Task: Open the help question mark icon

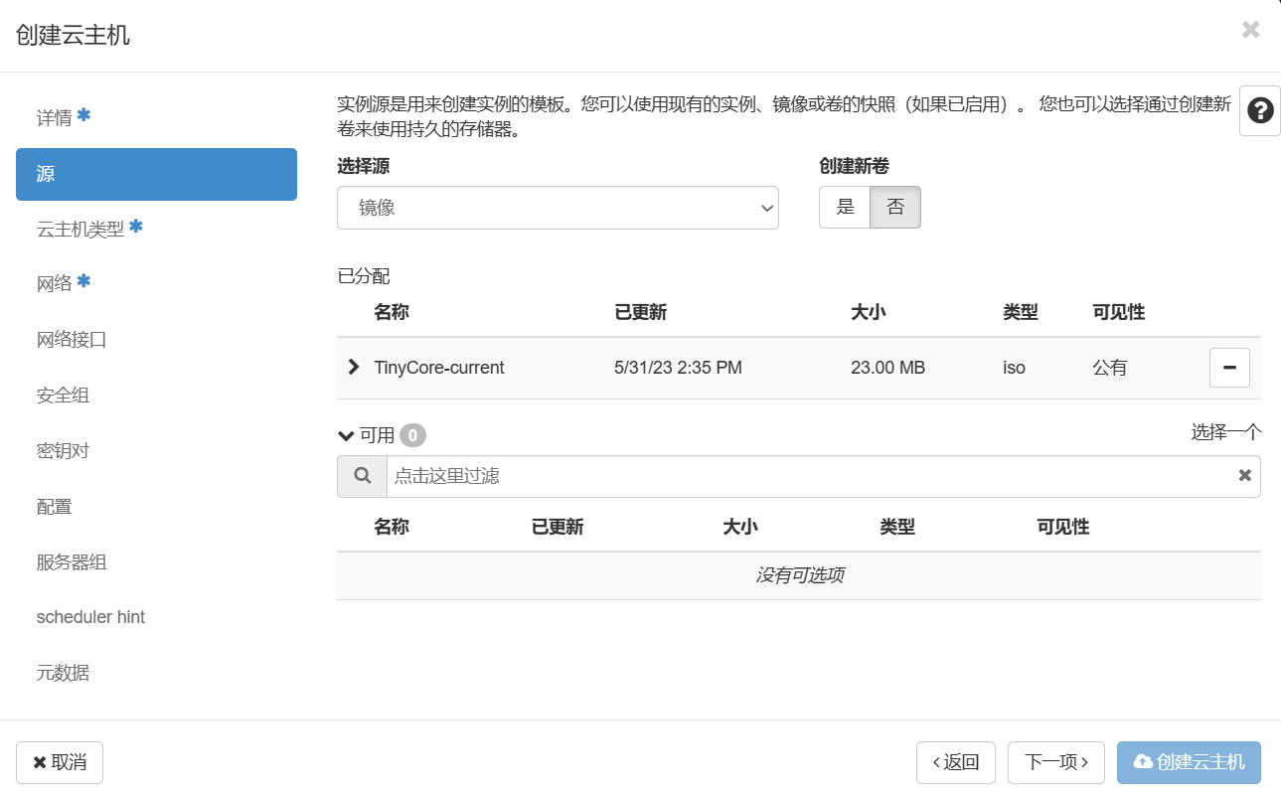Action: 1260,110
